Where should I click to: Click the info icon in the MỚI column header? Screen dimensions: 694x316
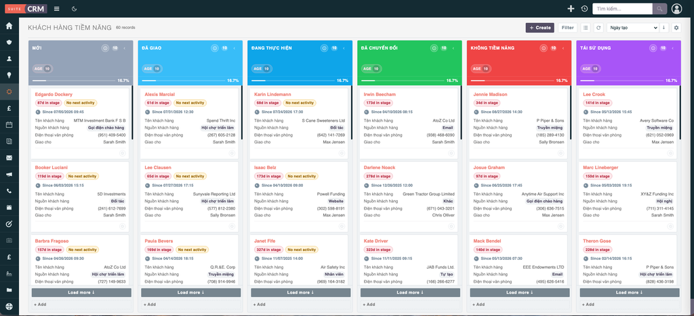[x=105, y=48]
